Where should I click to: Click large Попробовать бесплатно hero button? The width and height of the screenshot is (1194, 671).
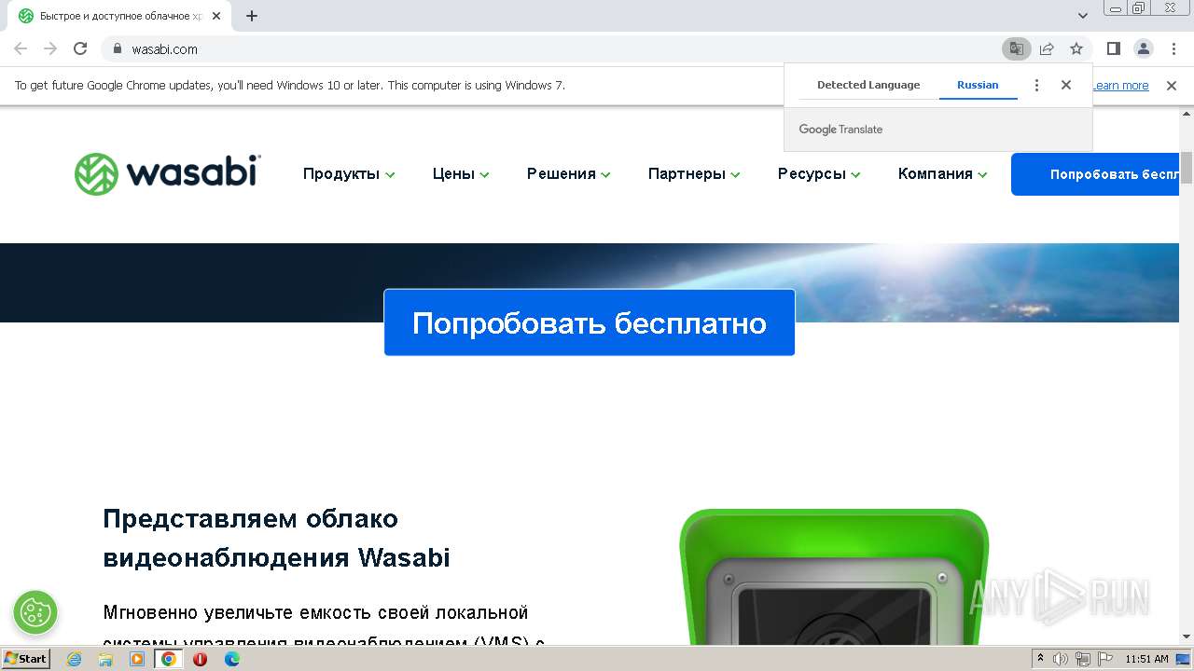(590, 322)
